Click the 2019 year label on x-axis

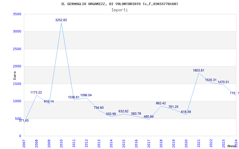point(174,144)
